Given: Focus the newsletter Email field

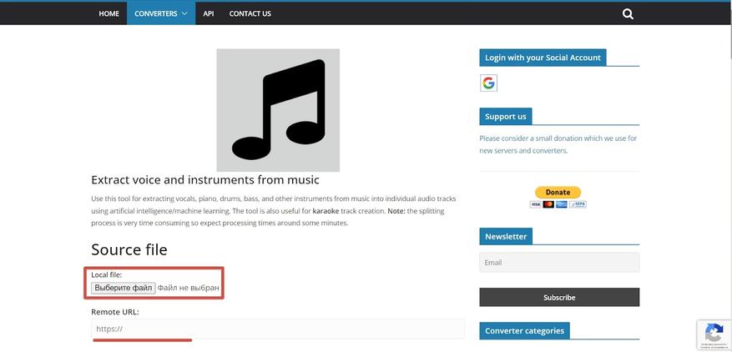Looking at the screenshot, I should (559, 262).
